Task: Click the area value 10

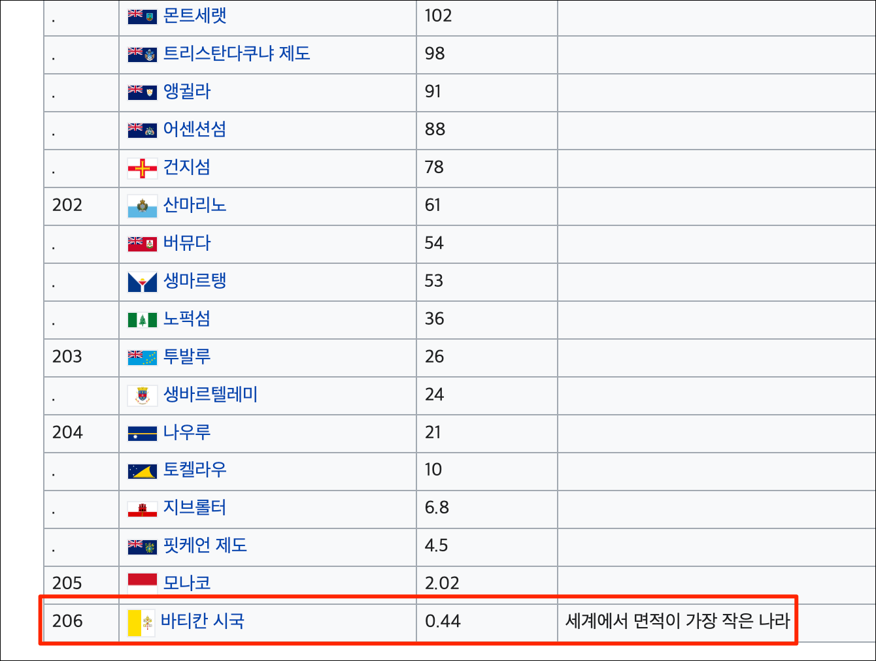Action: pyautogui.click(x=433, y=470)
